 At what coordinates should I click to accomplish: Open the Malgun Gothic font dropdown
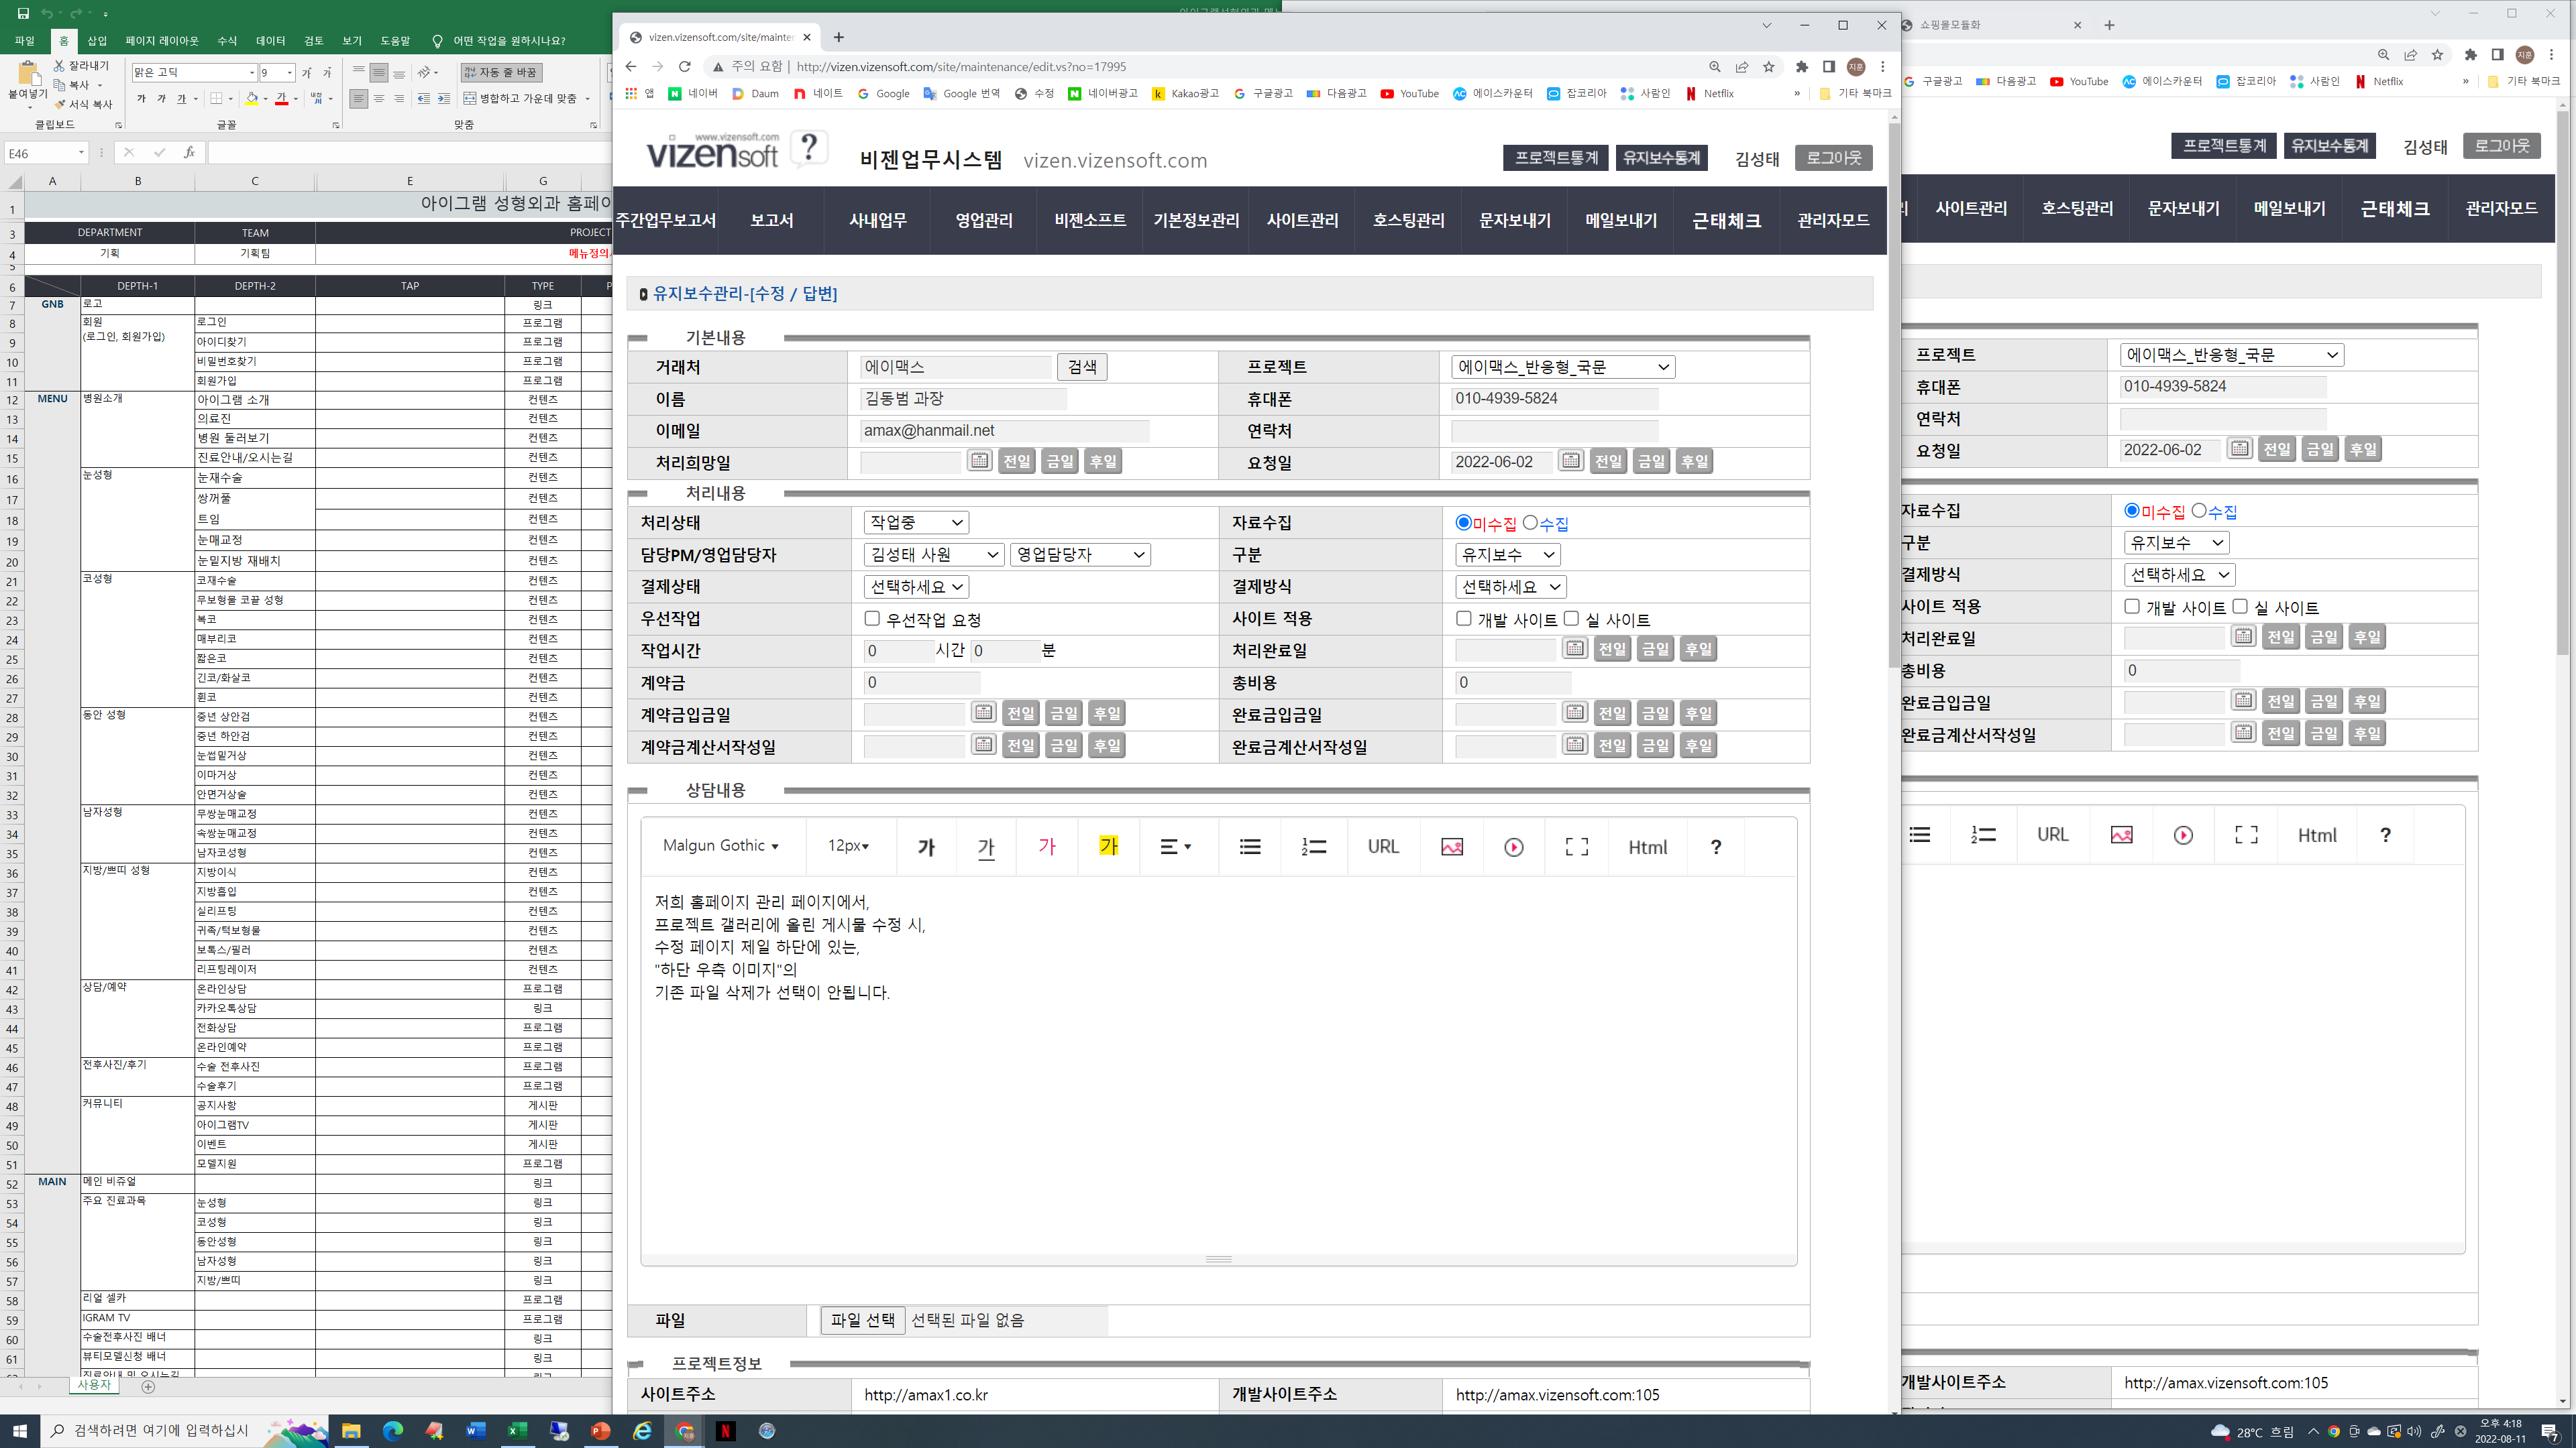[720, 847]
